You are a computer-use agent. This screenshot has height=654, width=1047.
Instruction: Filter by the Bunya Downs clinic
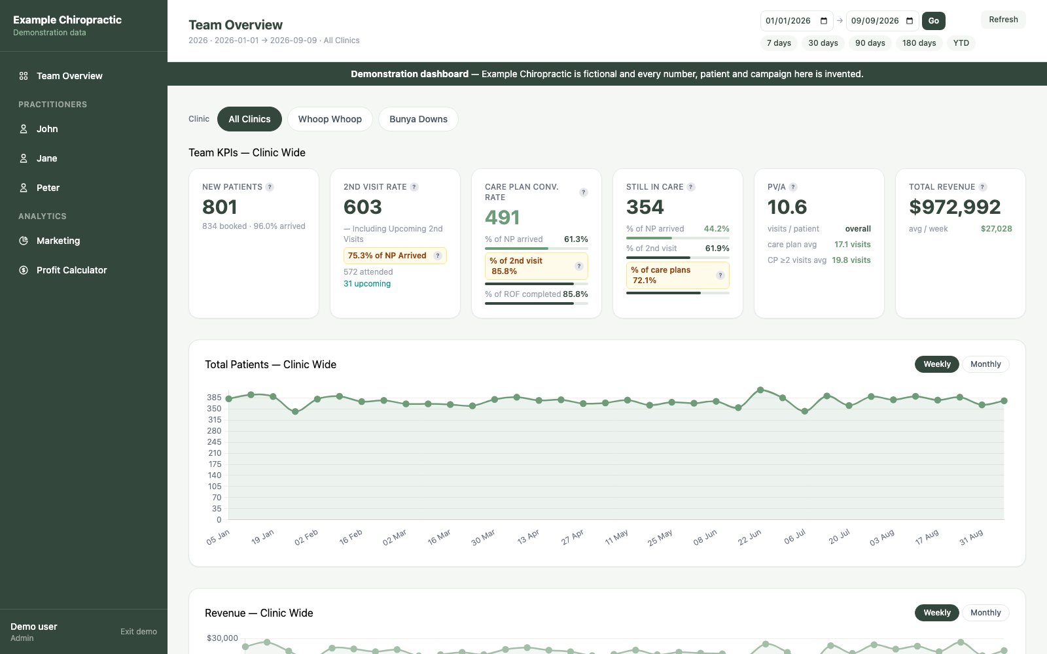point(418,119)
